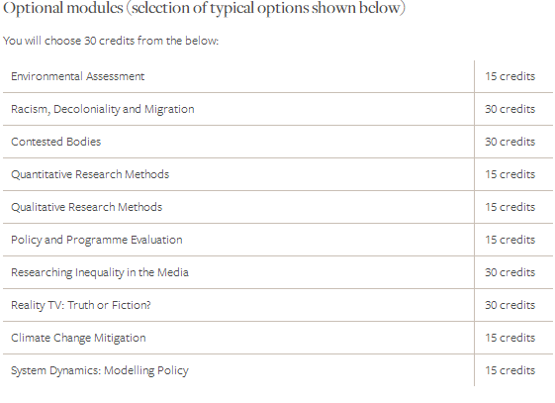Screen dimensions: 555x403
Task: Click the 'You will choose 30 credits' text
Action: [x=111, y=41]
